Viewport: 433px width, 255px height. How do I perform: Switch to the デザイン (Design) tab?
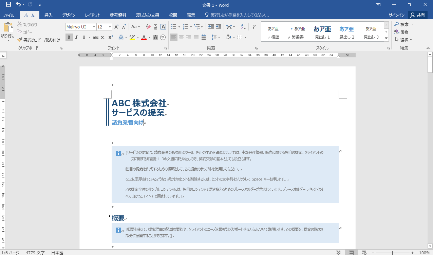(x=69, y=15)
